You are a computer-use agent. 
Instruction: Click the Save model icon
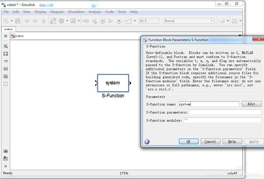[x=17, y=21]
